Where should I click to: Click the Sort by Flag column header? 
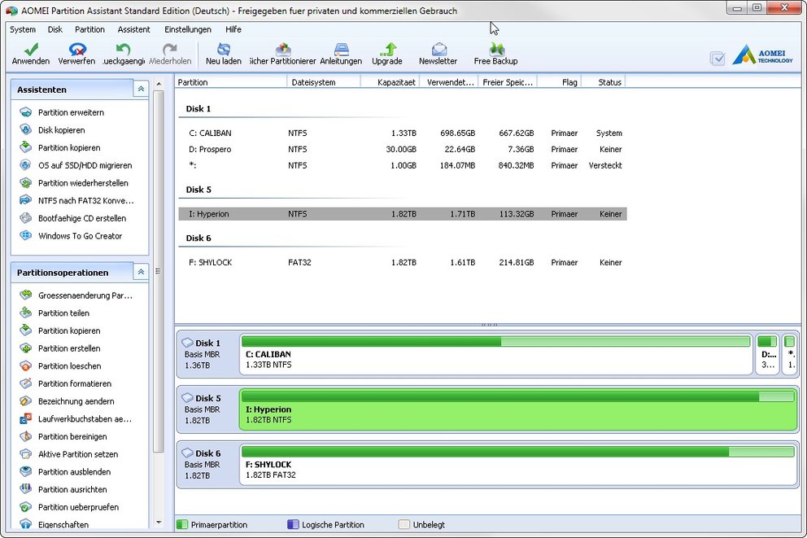click(560, 82)
